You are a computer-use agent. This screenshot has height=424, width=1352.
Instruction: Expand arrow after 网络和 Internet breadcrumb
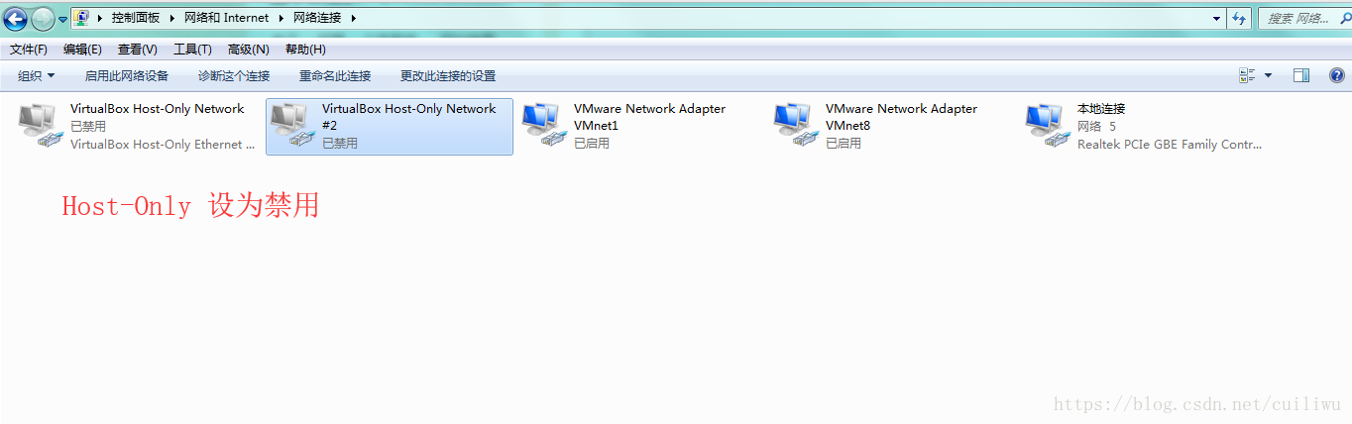click(x=281, y=18)
